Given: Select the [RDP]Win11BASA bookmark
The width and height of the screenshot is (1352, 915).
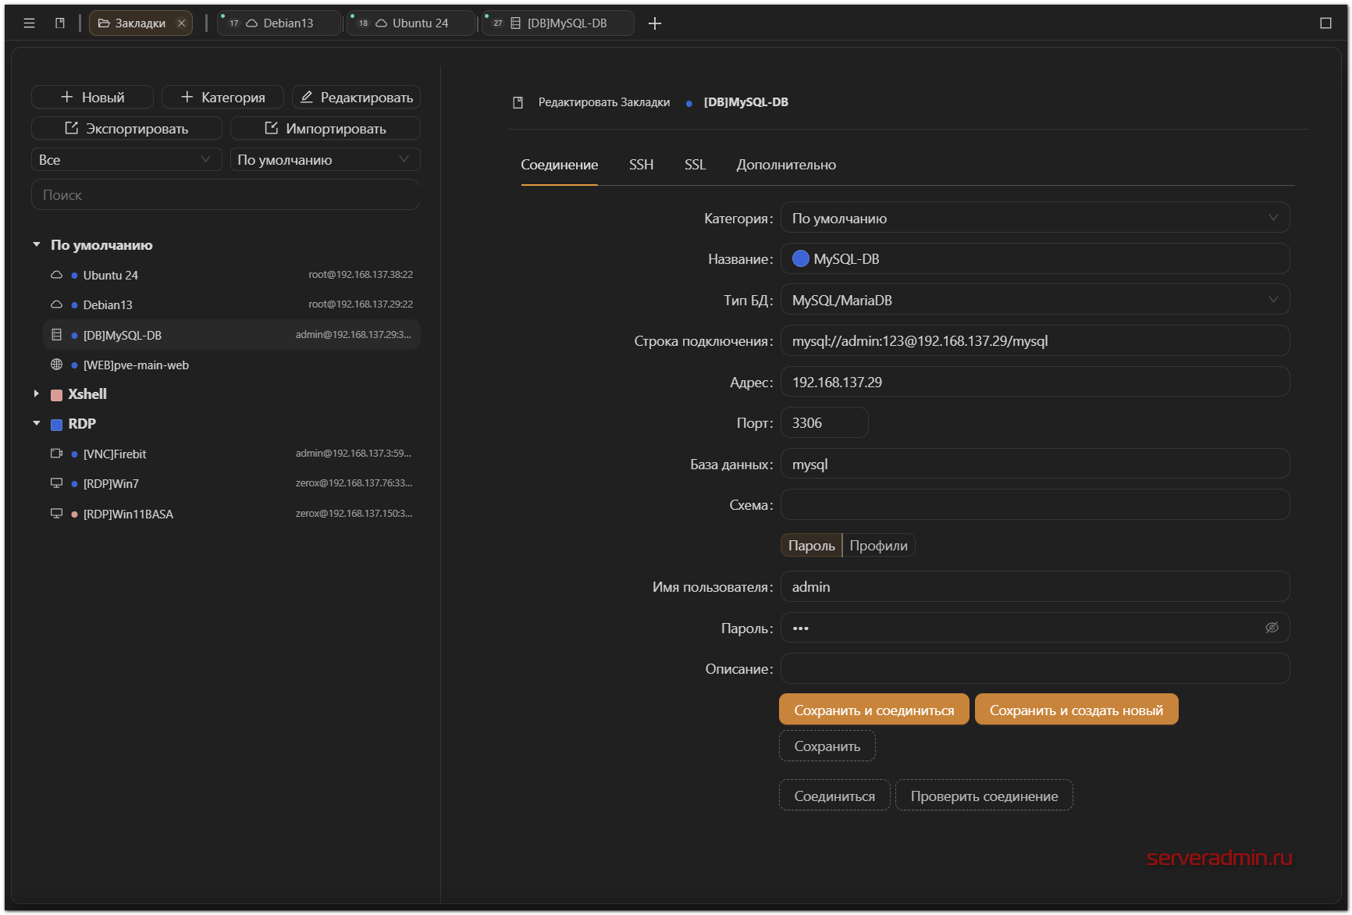Looking at the screenshot, I should click(232, 514).
